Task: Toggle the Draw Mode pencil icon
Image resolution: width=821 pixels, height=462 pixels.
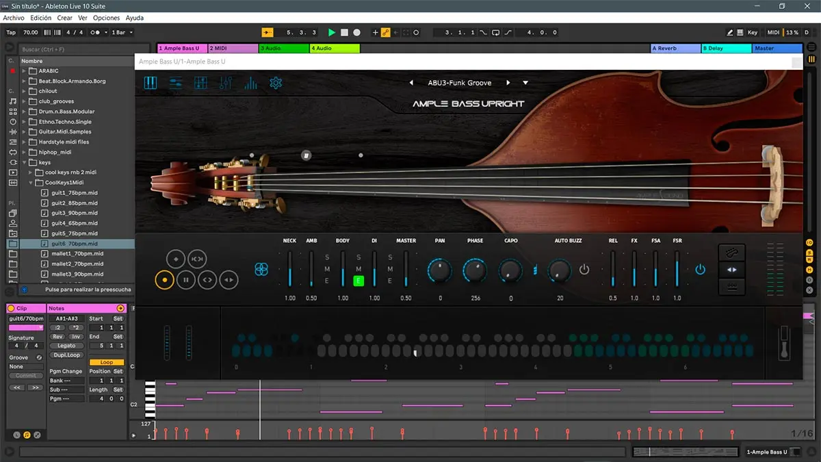Action: 730,32
